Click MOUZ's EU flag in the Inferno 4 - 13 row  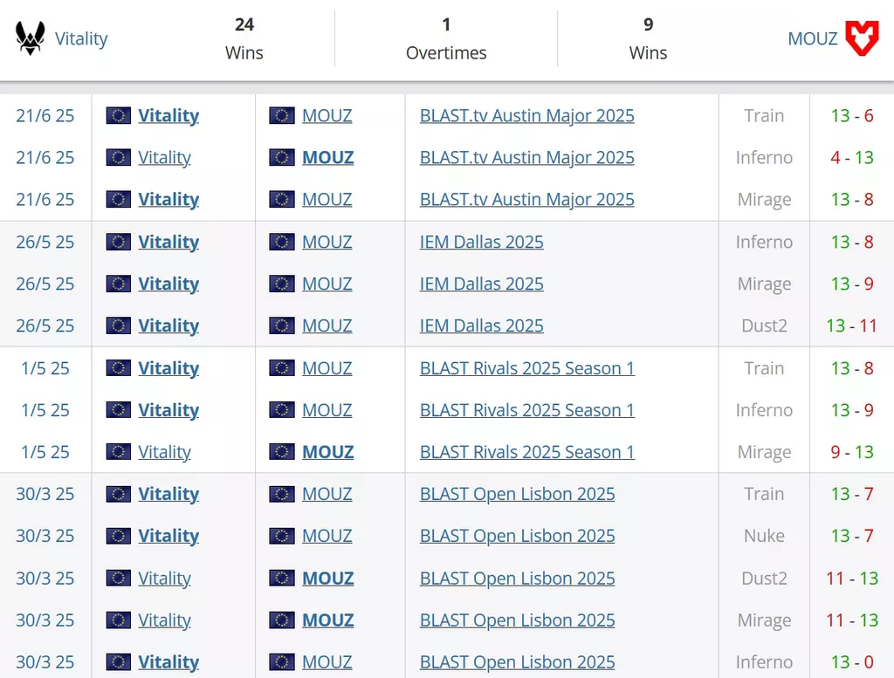[x=282, y=157]
